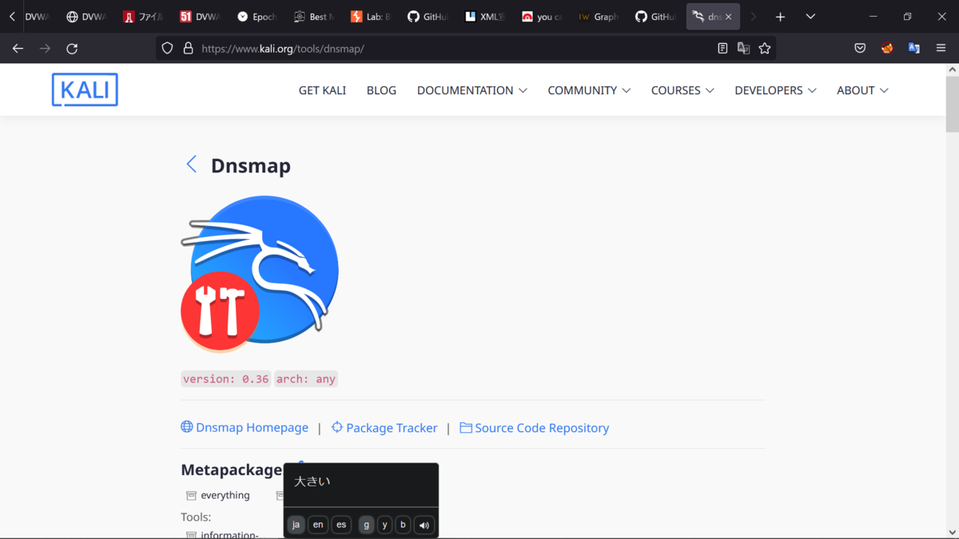Save page to Pocket icon
This screenshot has height=539, width=959.
[860, 49]
